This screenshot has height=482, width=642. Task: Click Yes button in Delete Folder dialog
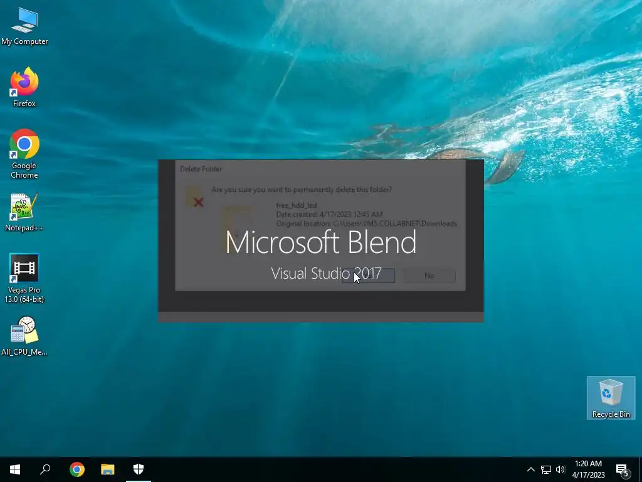(369, 276)
